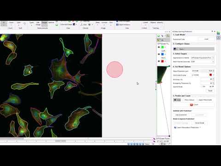Viewport: 221px width, 166px height.
Task: Click the green panel icon on right edge
Action: tap(218, 33)
